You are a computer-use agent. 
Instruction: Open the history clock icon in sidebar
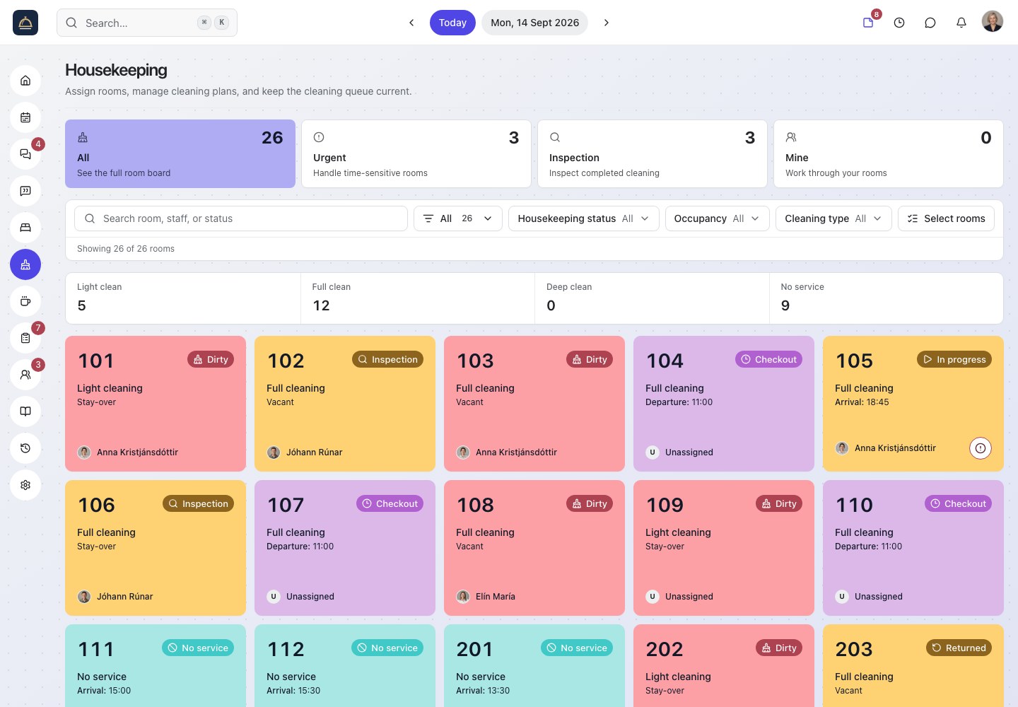click(25, 448)
